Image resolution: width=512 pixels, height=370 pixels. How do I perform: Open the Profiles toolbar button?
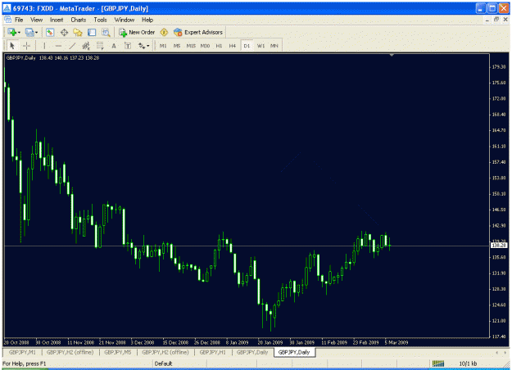tap(29, 32)
